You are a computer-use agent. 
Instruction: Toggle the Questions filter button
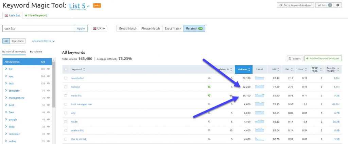pos(18,41)
